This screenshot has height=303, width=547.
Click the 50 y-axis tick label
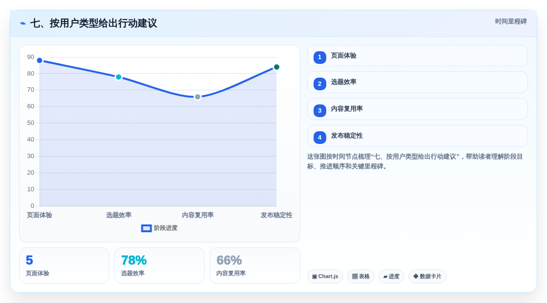pyautogui.click(x=31, y=123)
